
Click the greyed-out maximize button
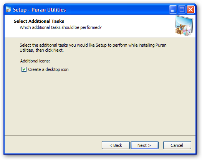[x=182, y=10]
